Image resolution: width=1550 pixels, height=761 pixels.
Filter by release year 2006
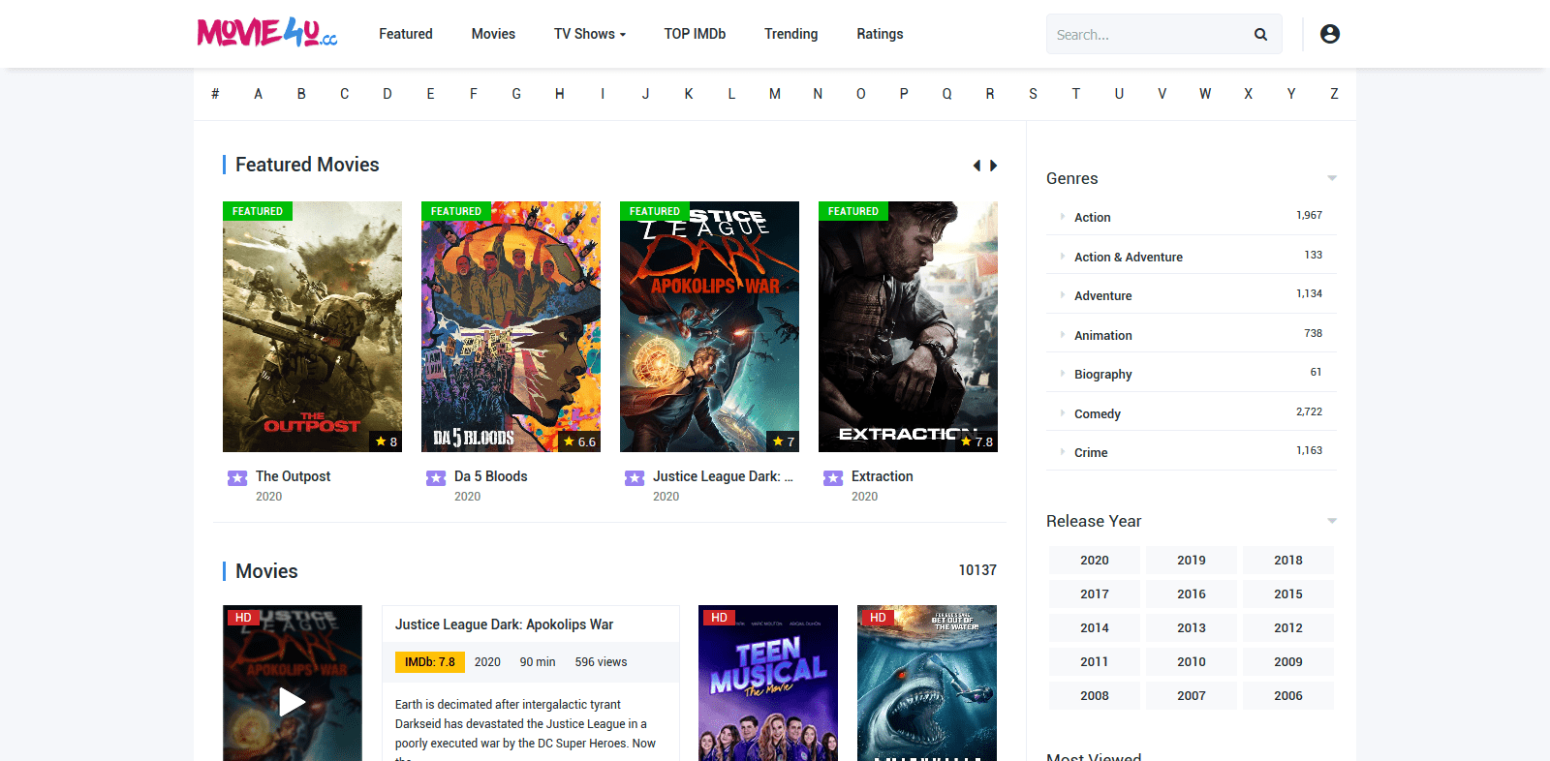click(x=1288, y=696)
